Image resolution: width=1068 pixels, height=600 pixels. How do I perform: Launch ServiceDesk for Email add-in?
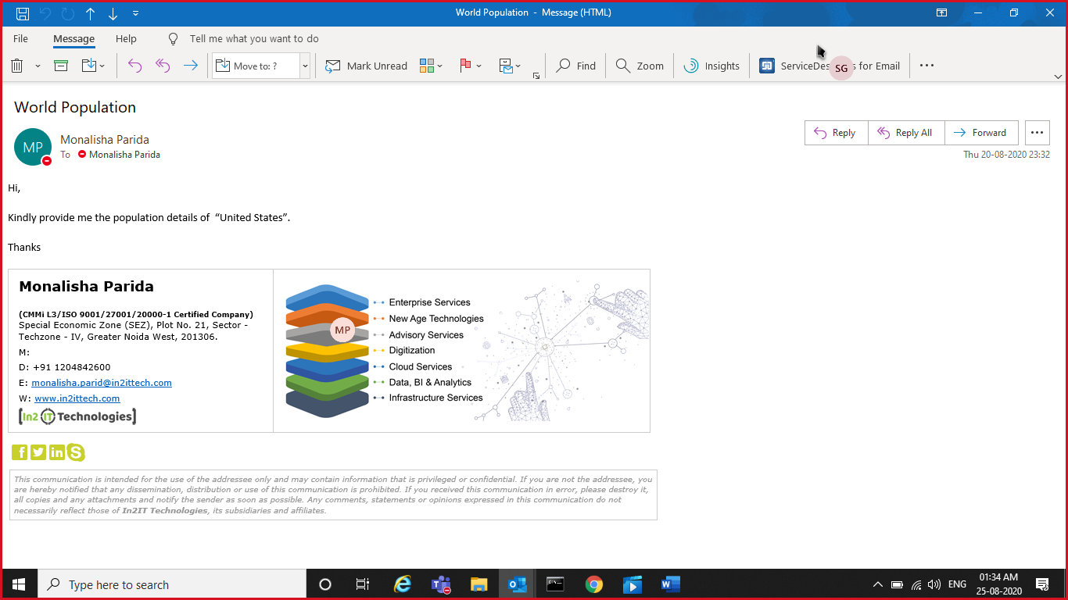(x=830, y=66)
